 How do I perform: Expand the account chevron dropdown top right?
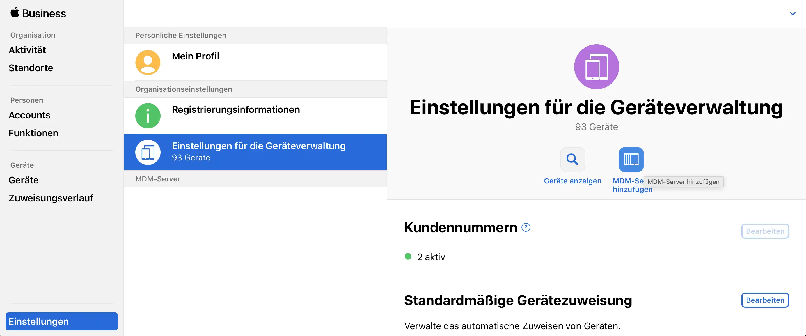tap(793, 14)
